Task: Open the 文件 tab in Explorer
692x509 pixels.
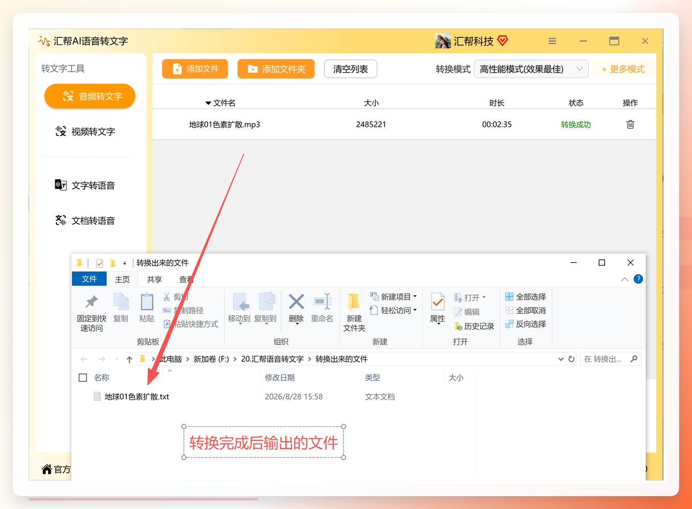Action: [89, 279]
